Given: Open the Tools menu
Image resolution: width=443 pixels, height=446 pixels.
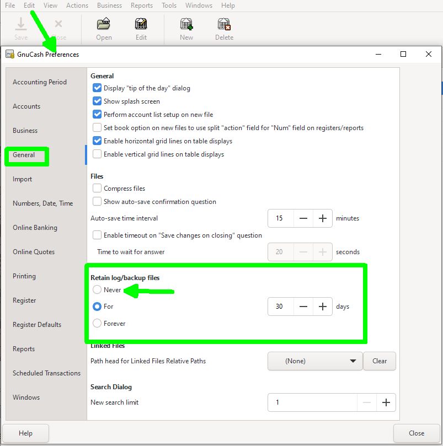Looking at the screenshot, I should [x=169, y=6].
